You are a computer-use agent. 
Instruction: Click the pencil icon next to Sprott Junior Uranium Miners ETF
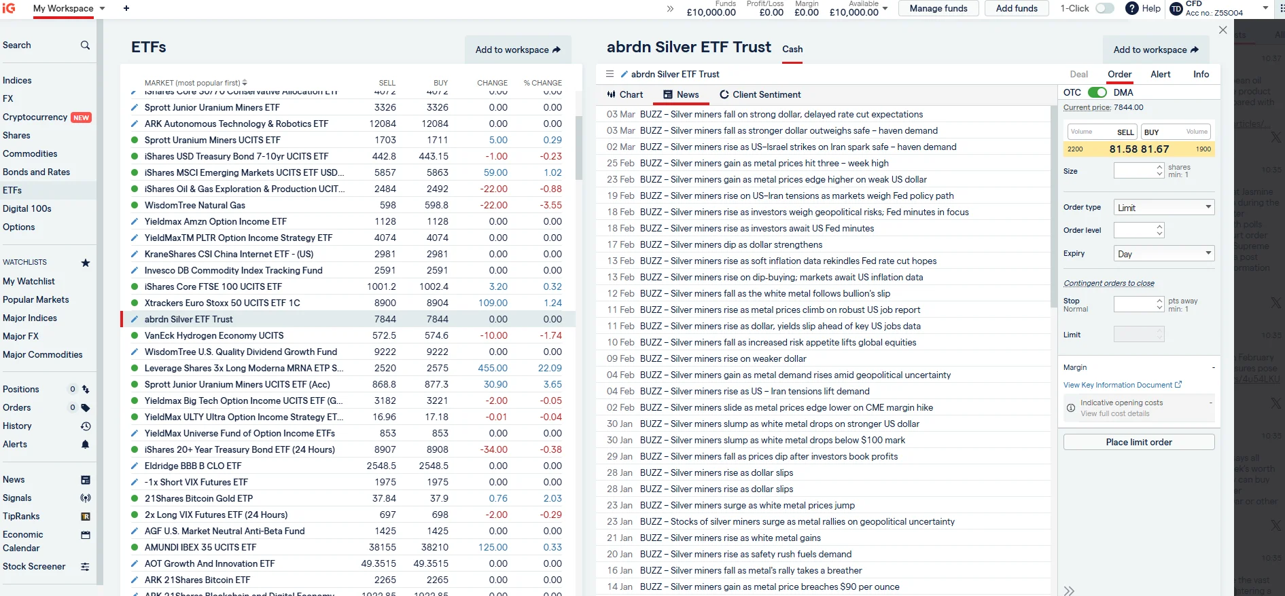[x=135, y=107]
